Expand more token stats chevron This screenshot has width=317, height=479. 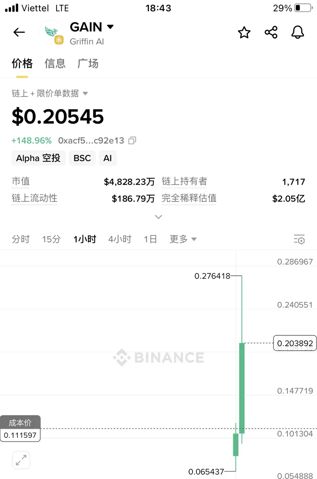[x=158, y=217]
